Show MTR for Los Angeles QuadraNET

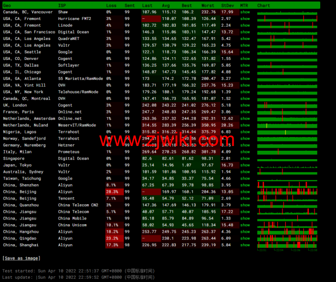click(245, 38)
